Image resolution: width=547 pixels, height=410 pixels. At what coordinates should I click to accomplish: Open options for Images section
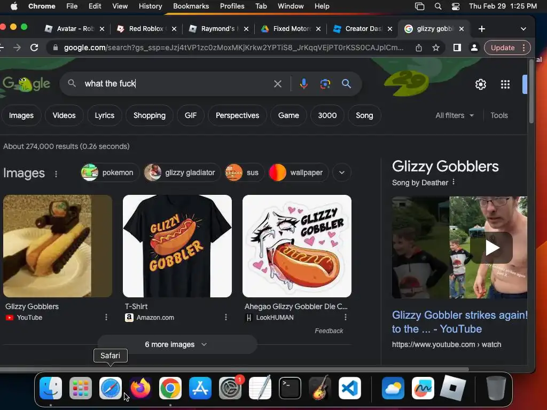(56, 174)
